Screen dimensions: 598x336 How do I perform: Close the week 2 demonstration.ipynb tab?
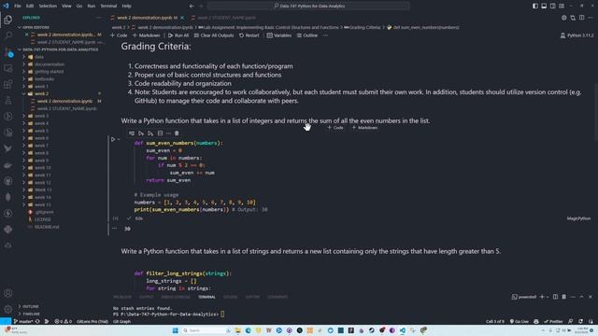[182, 18]
